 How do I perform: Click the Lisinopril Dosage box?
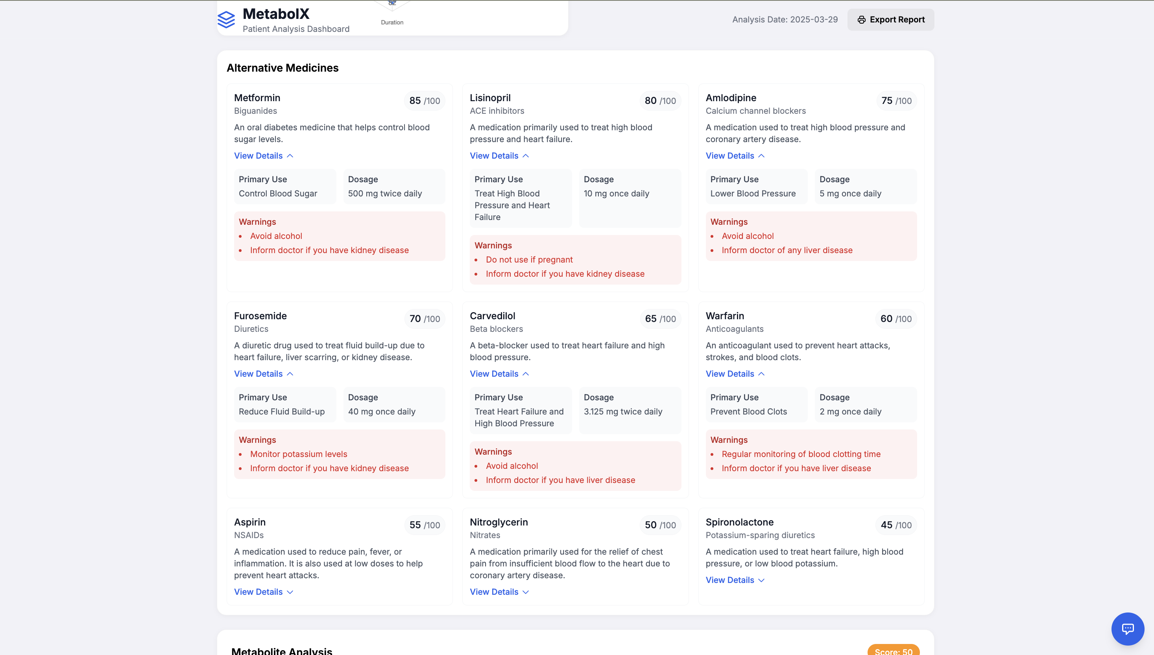coord(630,198)
